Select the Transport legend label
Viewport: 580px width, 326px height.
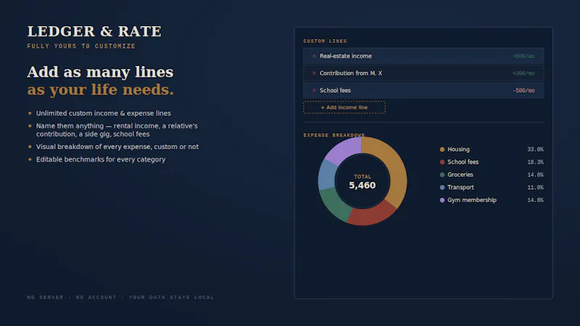460,188
